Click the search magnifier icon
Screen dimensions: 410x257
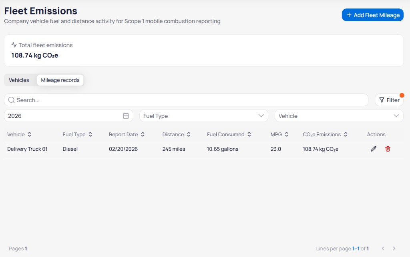pos(11,100)
